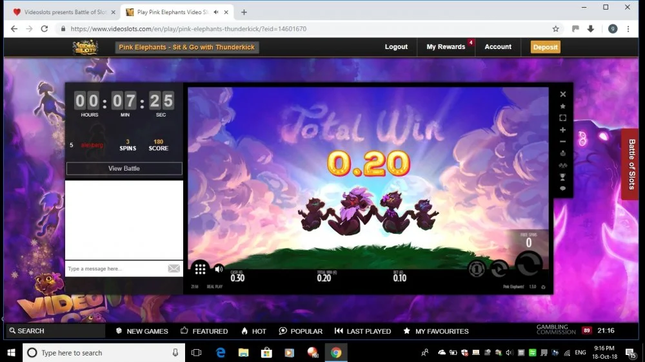Screen dimensions: 645x362
Task: Open the Account menu
Action: click(x=498, y=47)
